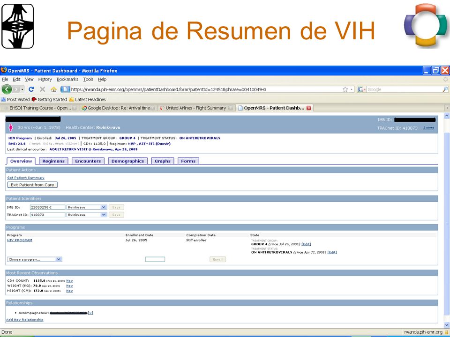Screen dimensions: 450x337
Task: Reload the page with the refresh icon
Action: [31, 89]
